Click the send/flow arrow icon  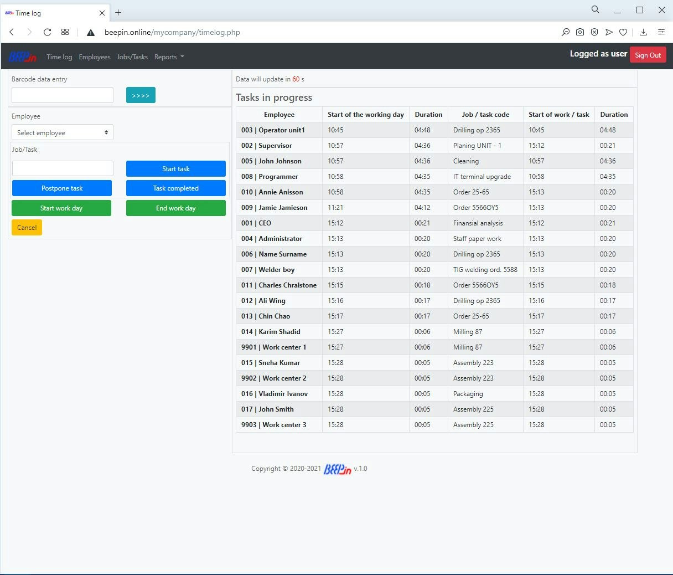[609, 32]
